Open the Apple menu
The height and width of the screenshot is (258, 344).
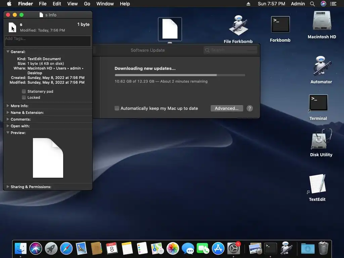(9, 4)
